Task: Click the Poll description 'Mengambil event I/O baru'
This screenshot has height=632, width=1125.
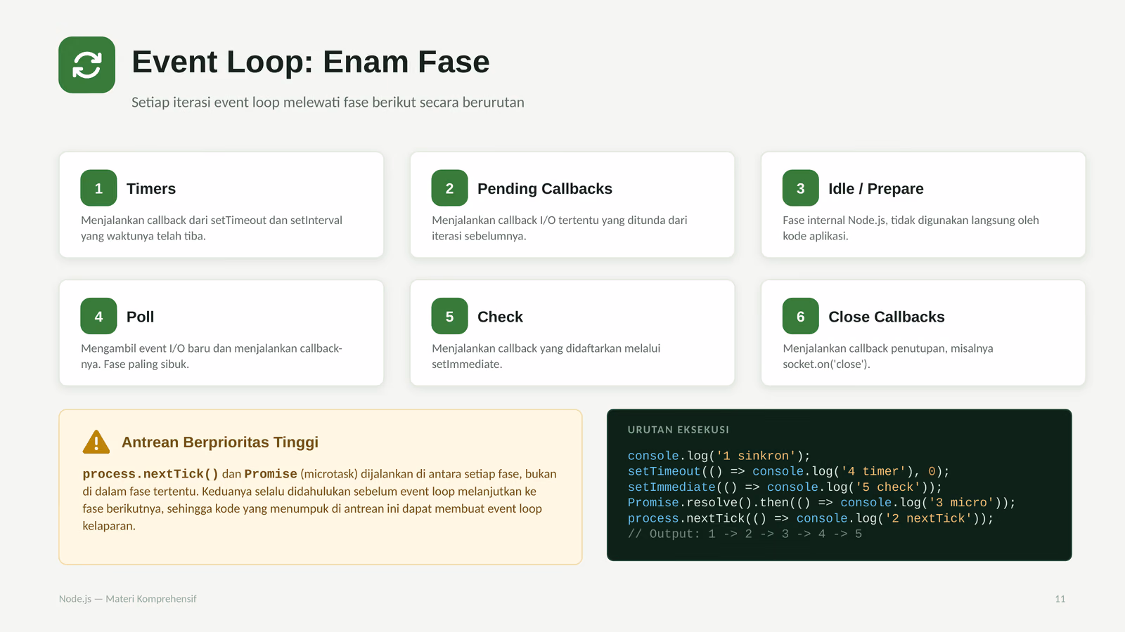Action: (x=212, y=356)
